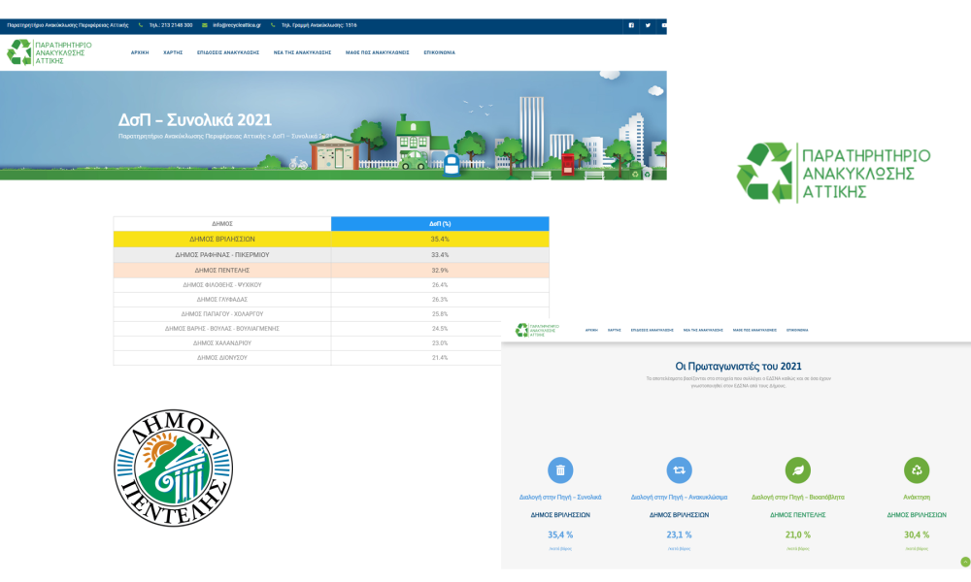Click the green recycle icon above Ανάκτηση

917,470
